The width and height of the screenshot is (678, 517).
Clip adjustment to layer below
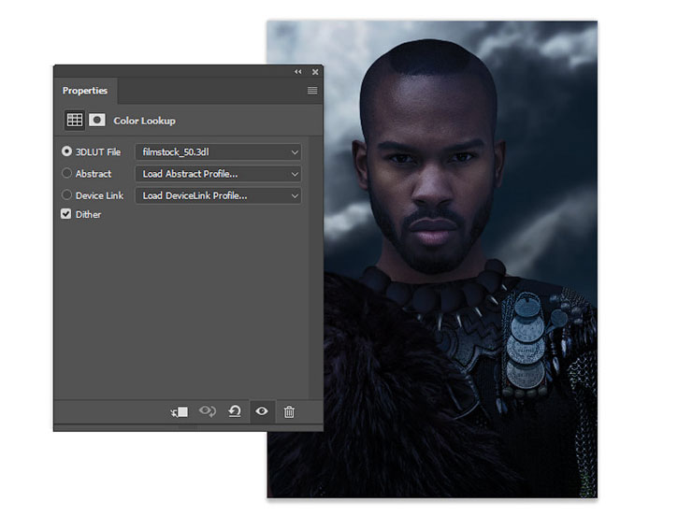(179, 412)
